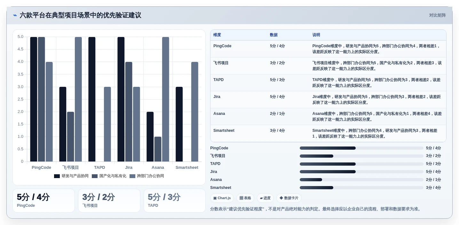Viewport: 459px width, 225px height.
Task: Click the 飞书项目 cell in the table
Action: tap(221, 63)
